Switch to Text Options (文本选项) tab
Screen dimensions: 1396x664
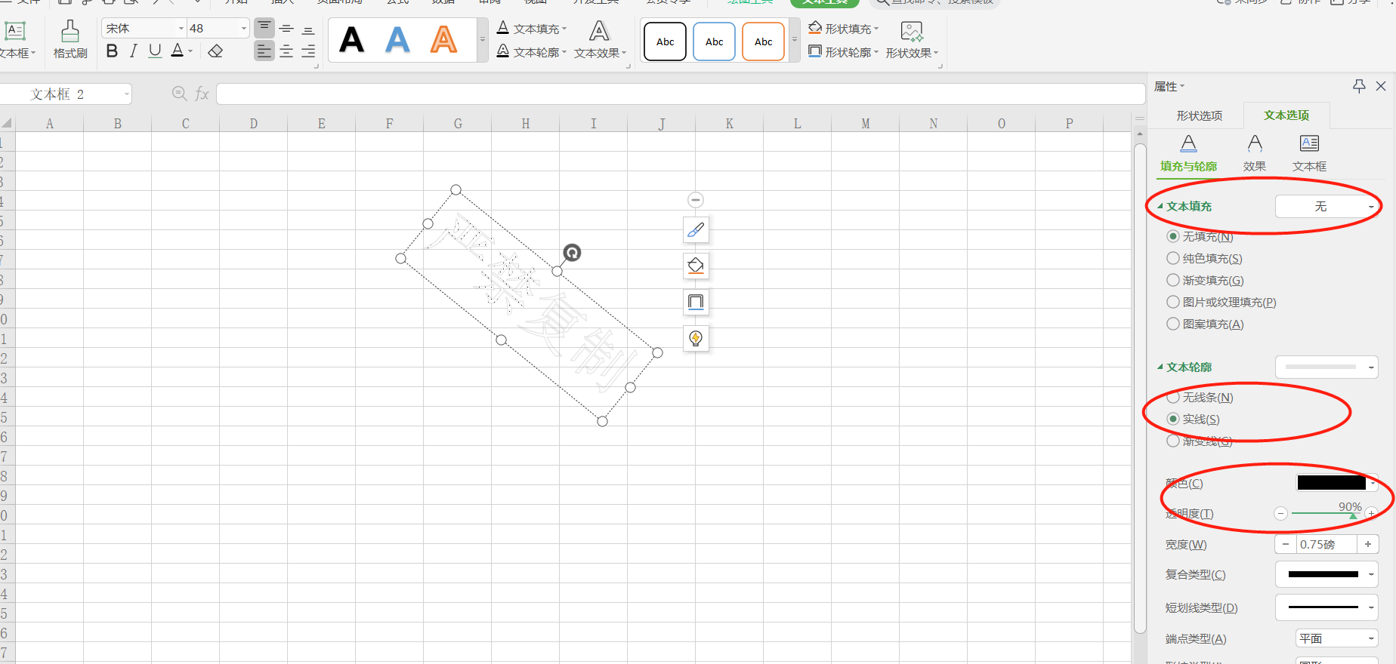tap(1286, 115)
